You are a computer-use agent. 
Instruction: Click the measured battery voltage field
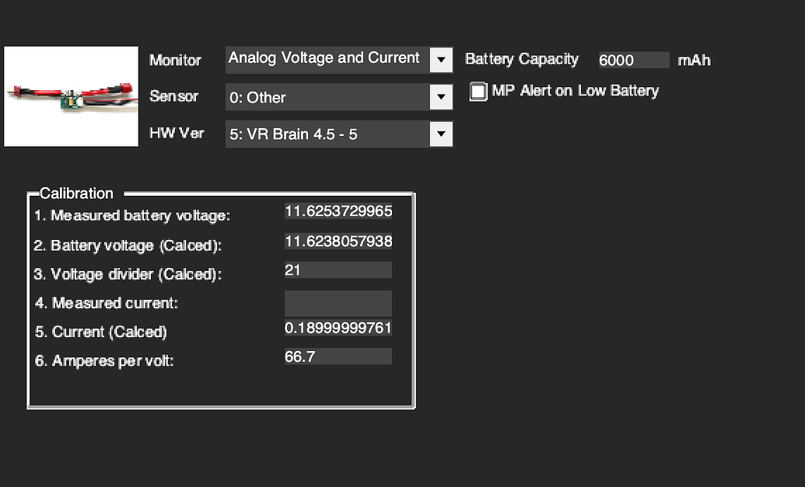tap(338, 211)
